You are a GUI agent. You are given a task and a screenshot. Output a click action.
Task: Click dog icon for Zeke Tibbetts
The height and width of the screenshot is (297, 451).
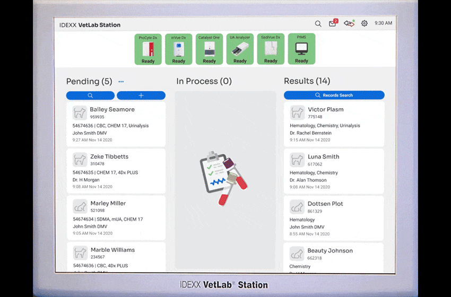[80, 160]
